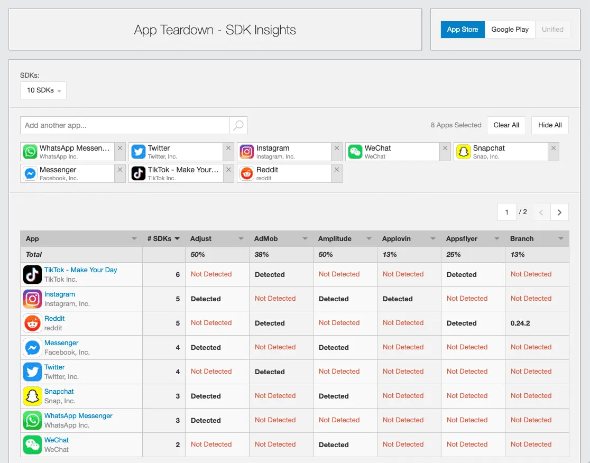Go to next page arrow
Viewport: 590px width, 463px height.
click(x=559, y=212)
